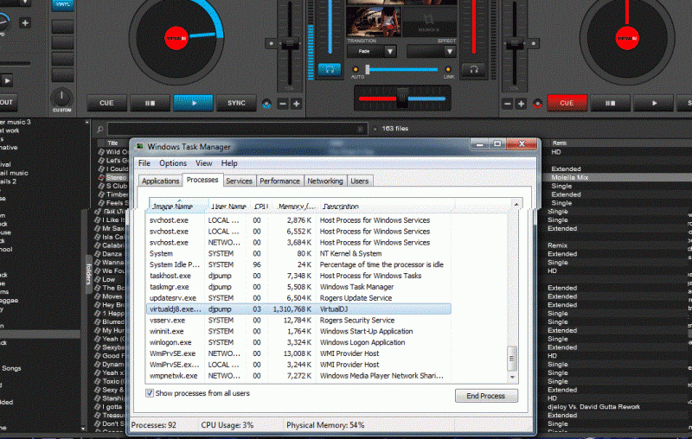Play the right deck

pos(654,103)
